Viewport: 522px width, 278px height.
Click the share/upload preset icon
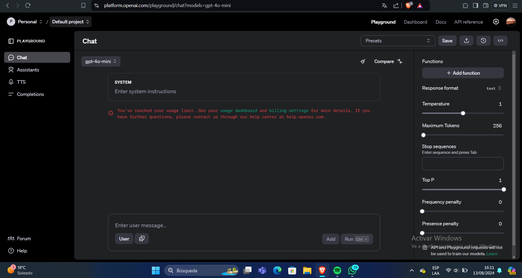466,41
